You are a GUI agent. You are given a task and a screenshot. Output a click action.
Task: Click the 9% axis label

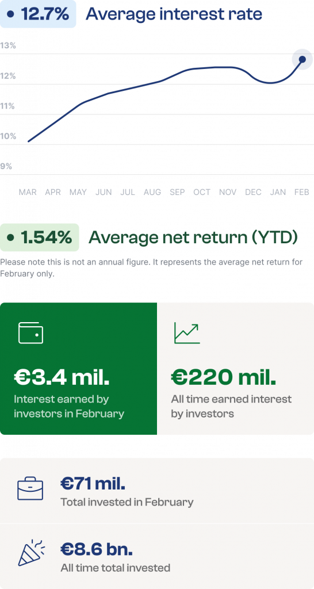pyautogui.click(x=6, y=166)
